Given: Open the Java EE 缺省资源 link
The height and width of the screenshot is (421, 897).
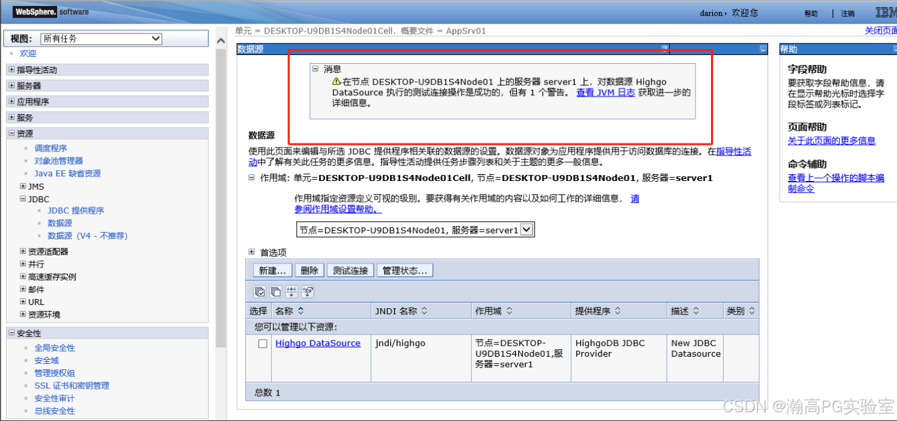Looking at the screenshot, I should point(67,174).
